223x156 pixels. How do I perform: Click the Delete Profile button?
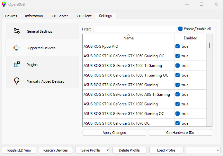129,150
